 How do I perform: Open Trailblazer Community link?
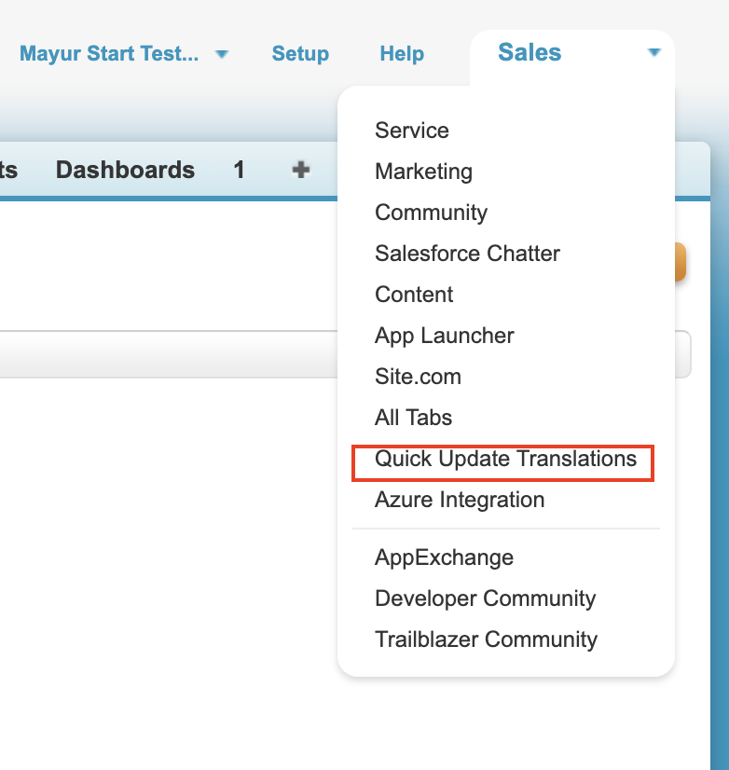[486, 639]
